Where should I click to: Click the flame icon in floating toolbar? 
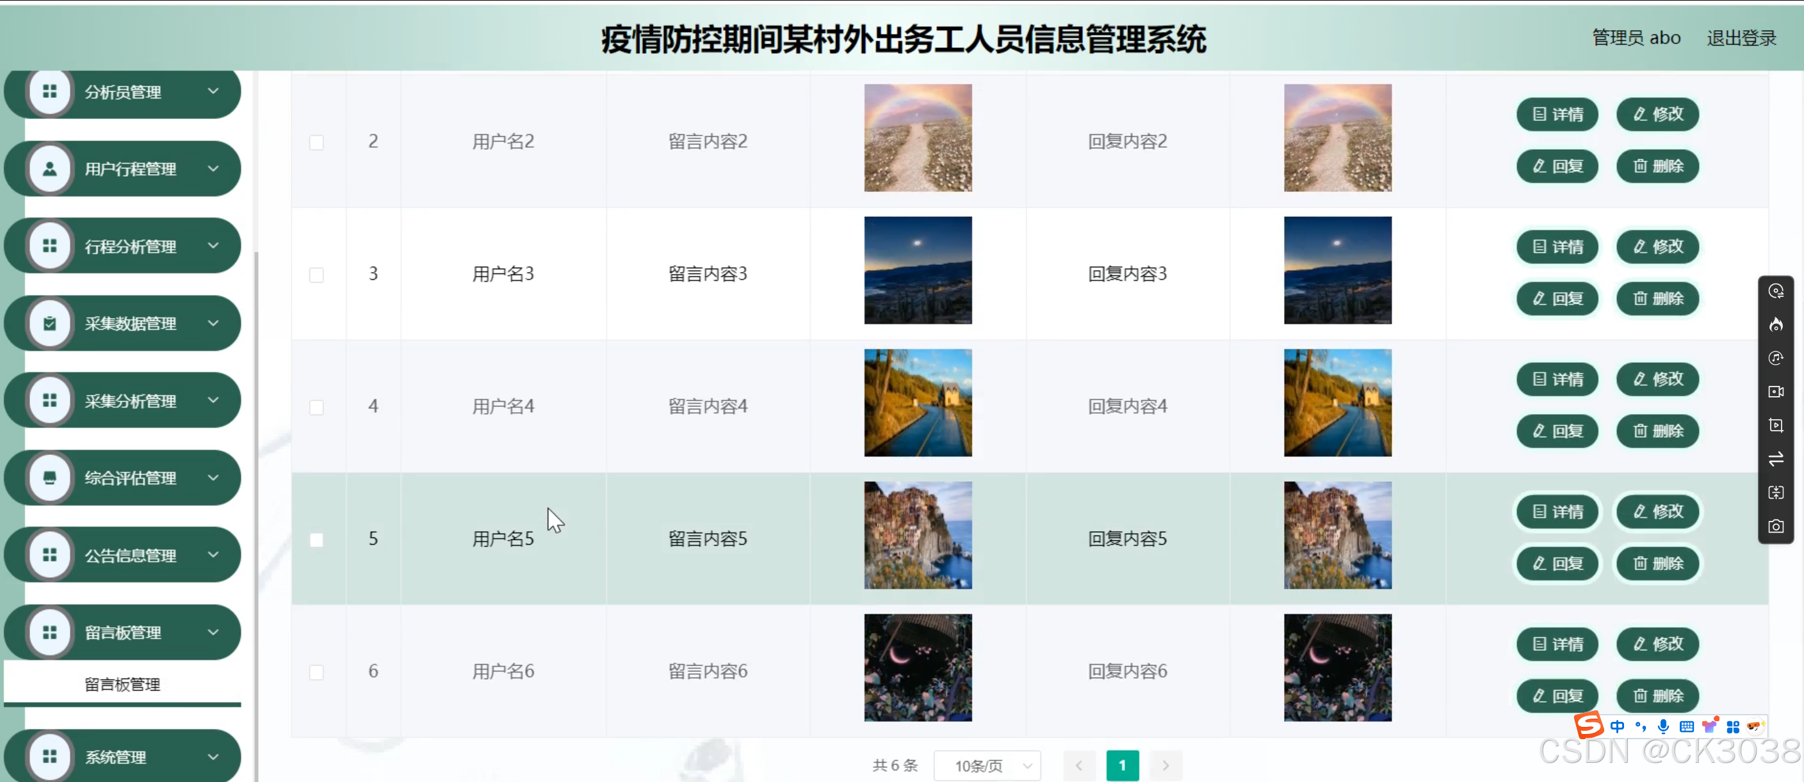click(1776, 325)
